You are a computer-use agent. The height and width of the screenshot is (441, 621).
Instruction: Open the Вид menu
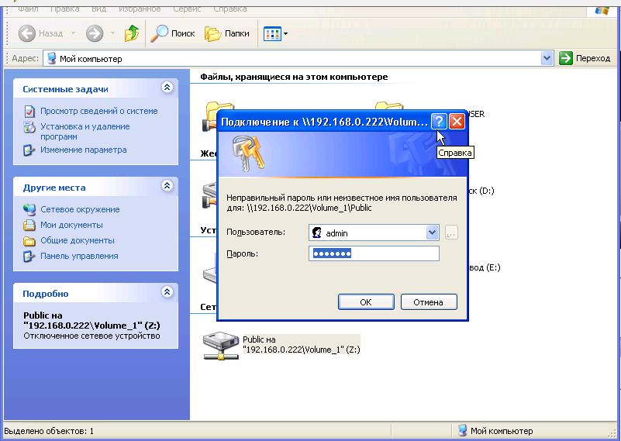tap(98, 9)
